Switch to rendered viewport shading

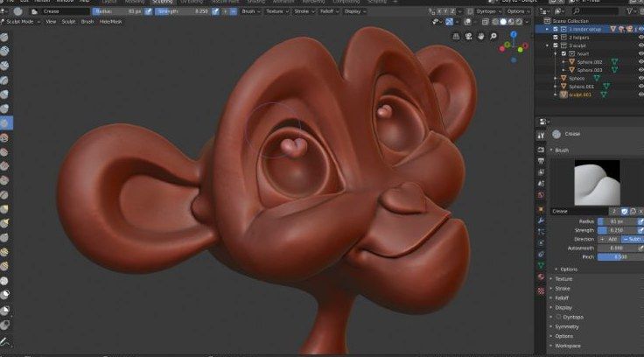(x=519, y=22)
